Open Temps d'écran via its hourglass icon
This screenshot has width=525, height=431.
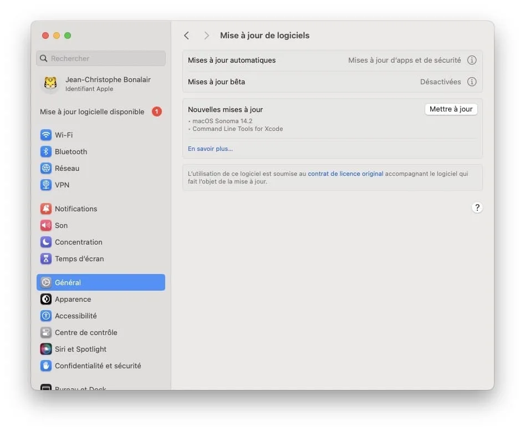(45, 258)
